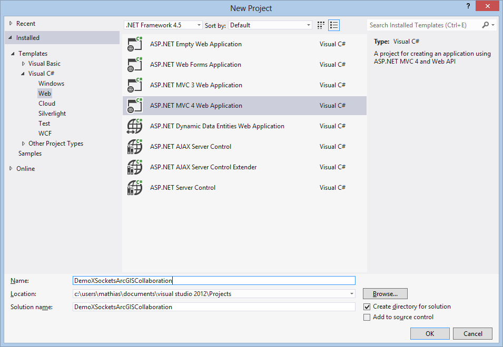Enable Add to source control checkbox
The height and width of the screenshot is (347, 503).
click(x=367, y=317)
